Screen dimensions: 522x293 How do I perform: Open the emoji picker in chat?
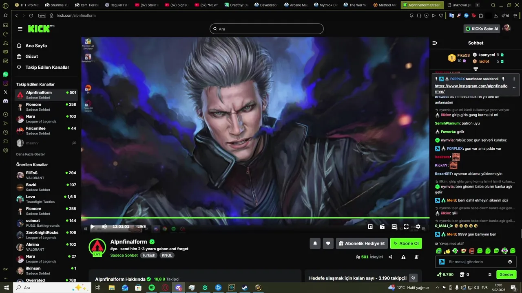[x=510, y=262]
